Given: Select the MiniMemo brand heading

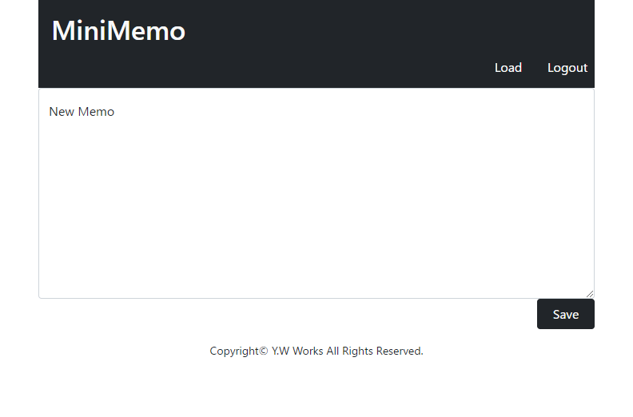Looking at the screenshot, I should pyautogui.click(x=118, y=30).
